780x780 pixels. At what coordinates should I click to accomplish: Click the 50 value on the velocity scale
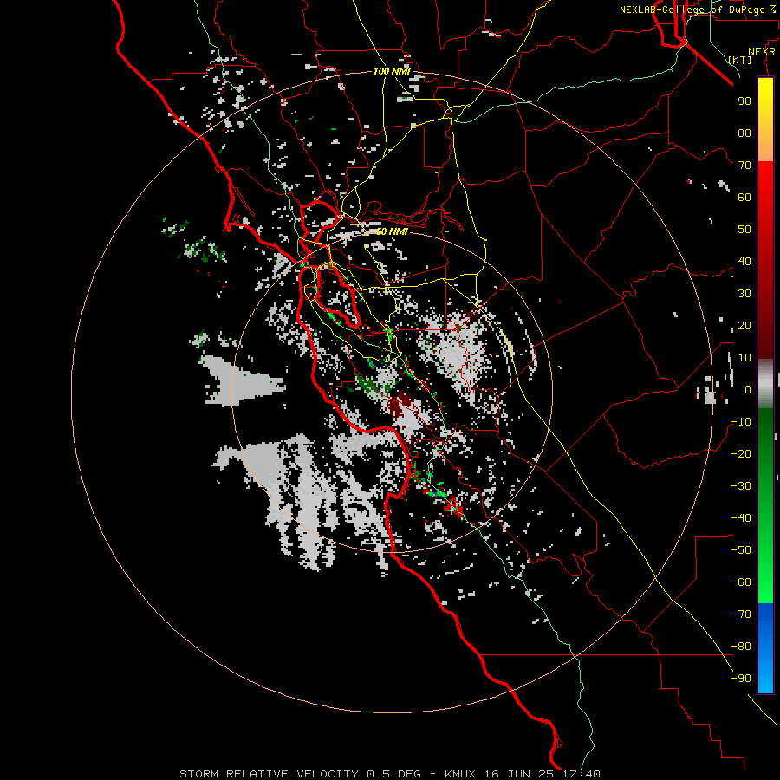pyautogui.click(x=744, y=230)
